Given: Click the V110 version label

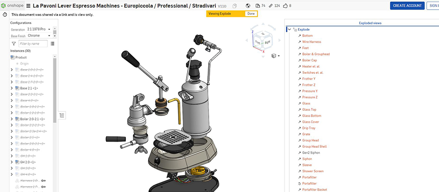Looking at the screenshot, I should pyautogui.click(x=222, y=6).
